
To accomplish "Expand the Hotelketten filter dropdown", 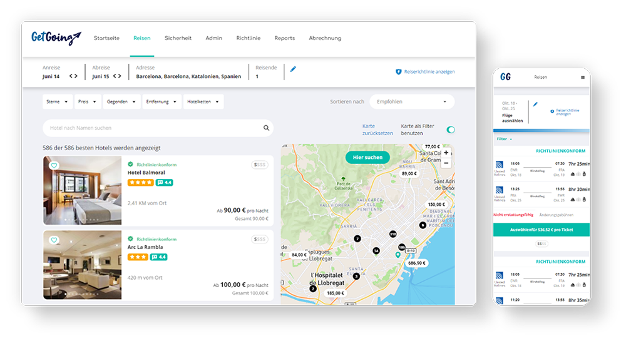I will point(204,102).
